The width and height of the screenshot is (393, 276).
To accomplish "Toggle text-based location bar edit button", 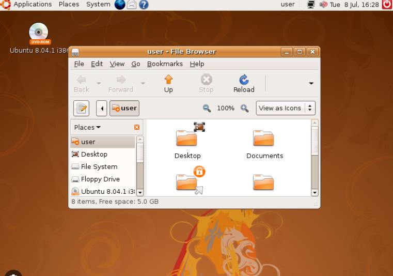I will [x=81, y=108].
